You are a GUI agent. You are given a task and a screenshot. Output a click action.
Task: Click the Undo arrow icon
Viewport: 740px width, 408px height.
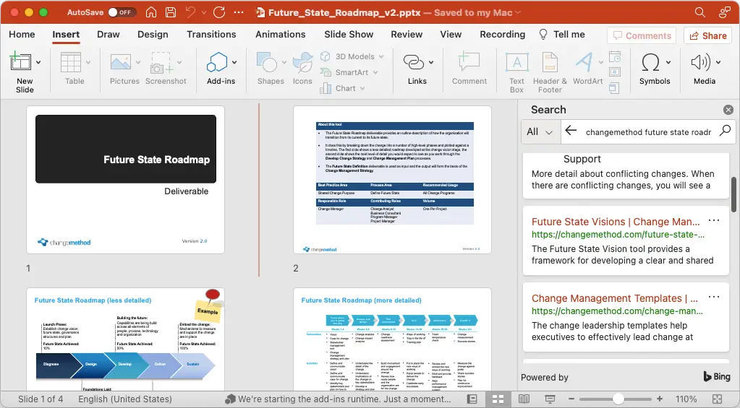pos(191,12)
